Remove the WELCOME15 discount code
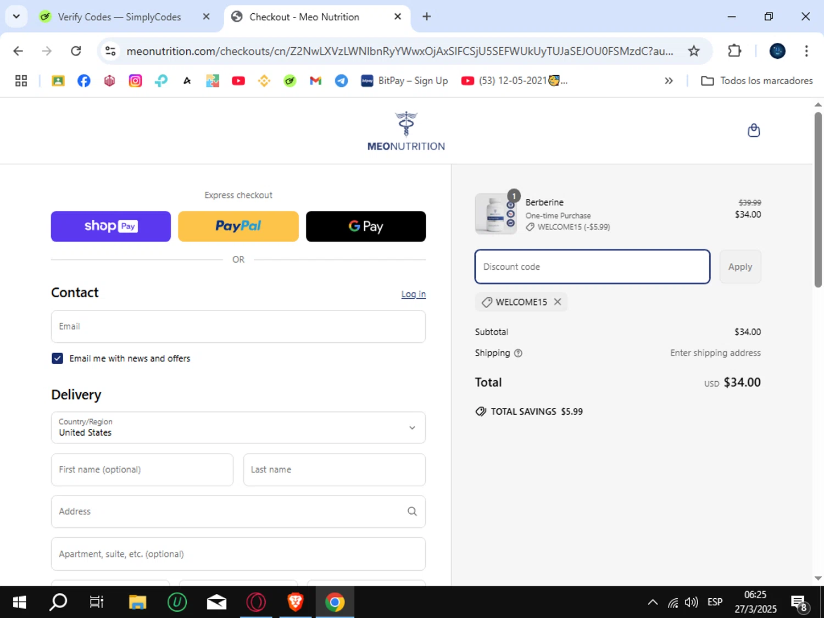 (x=558, y=302)
